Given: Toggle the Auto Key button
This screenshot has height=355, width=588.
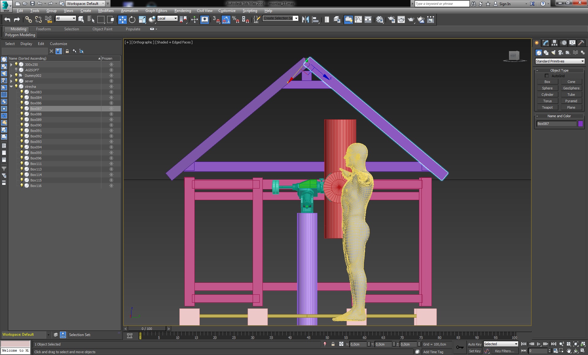Looking at the screenshot, I should point(474,344).
